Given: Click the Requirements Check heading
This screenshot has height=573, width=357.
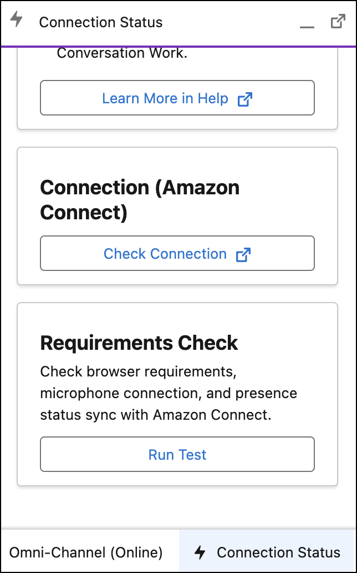Looking at the screenshot, I should pyautogui.click(x=139, y=343).
